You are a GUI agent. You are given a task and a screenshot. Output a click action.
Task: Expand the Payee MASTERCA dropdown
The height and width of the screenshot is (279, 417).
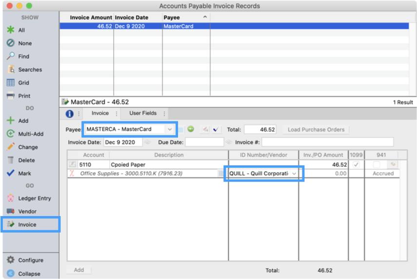coord(169,130)
